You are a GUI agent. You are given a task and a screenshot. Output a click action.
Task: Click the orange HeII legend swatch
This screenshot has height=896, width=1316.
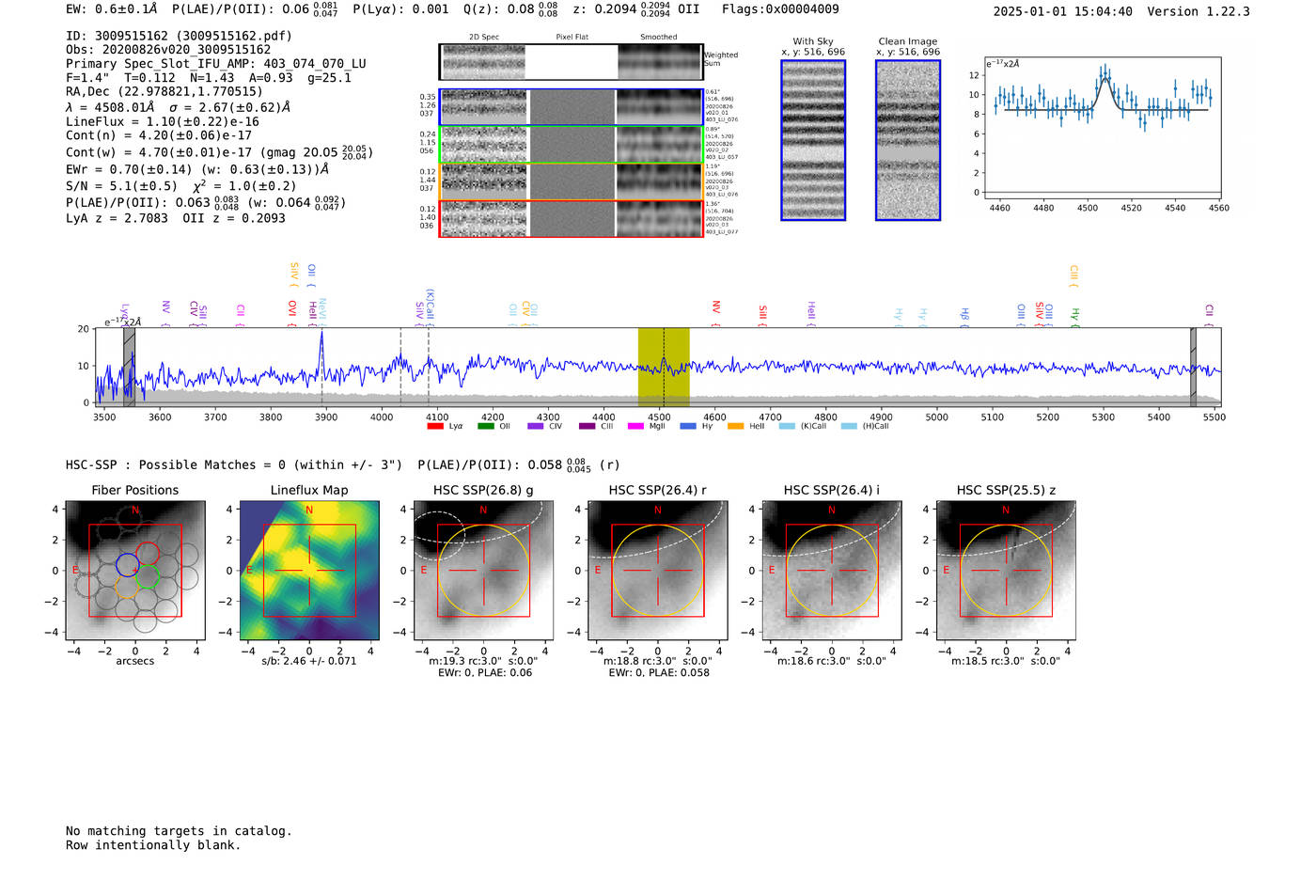coord(736,426)
